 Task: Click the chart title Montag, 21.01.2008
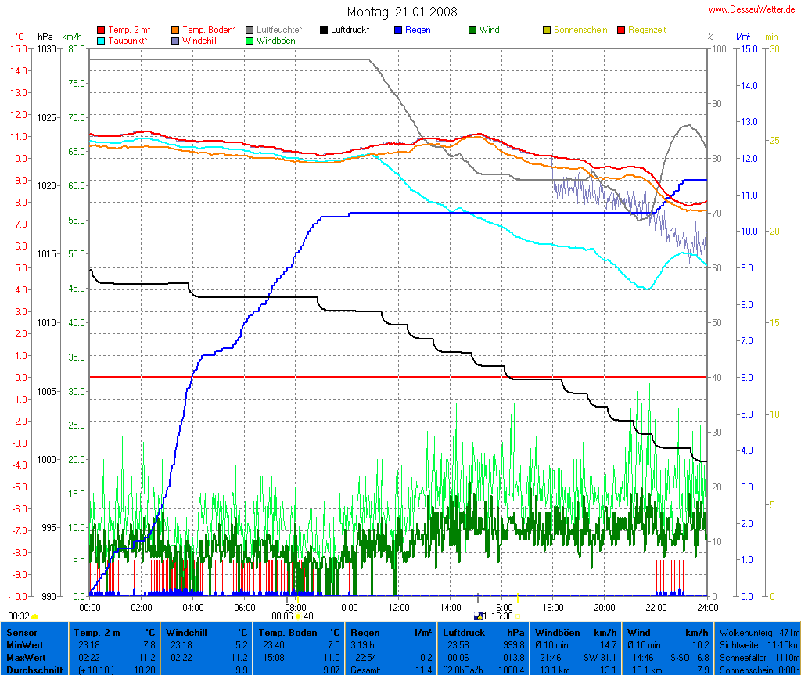[x=402, y=12]
